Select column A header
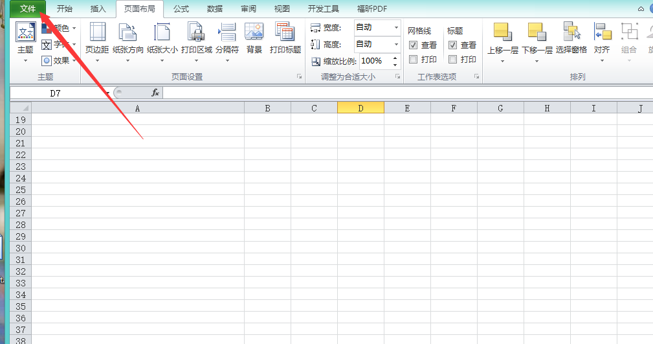The image size is (653, 344). 138,108
